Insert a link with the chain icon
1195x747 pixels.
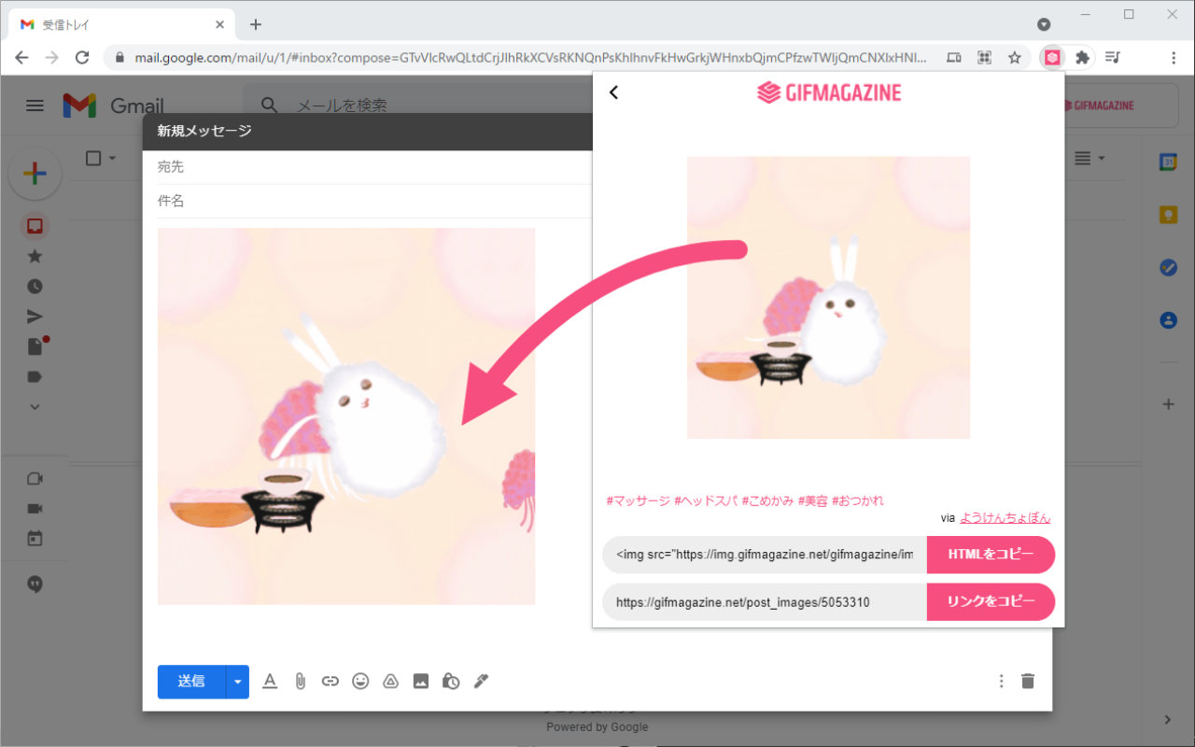[330, 682]
